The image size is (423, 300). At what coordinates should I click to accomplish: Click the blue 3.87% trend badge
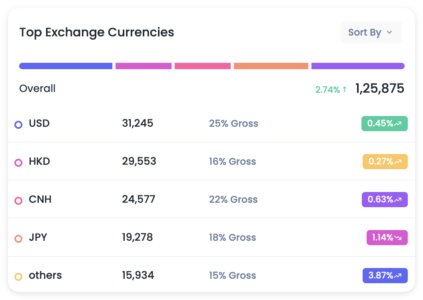point(385,276)
